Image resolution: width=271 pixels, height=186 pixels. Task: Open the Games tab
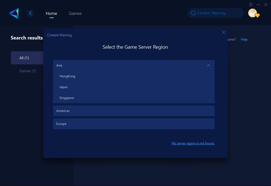coord(75,13)
